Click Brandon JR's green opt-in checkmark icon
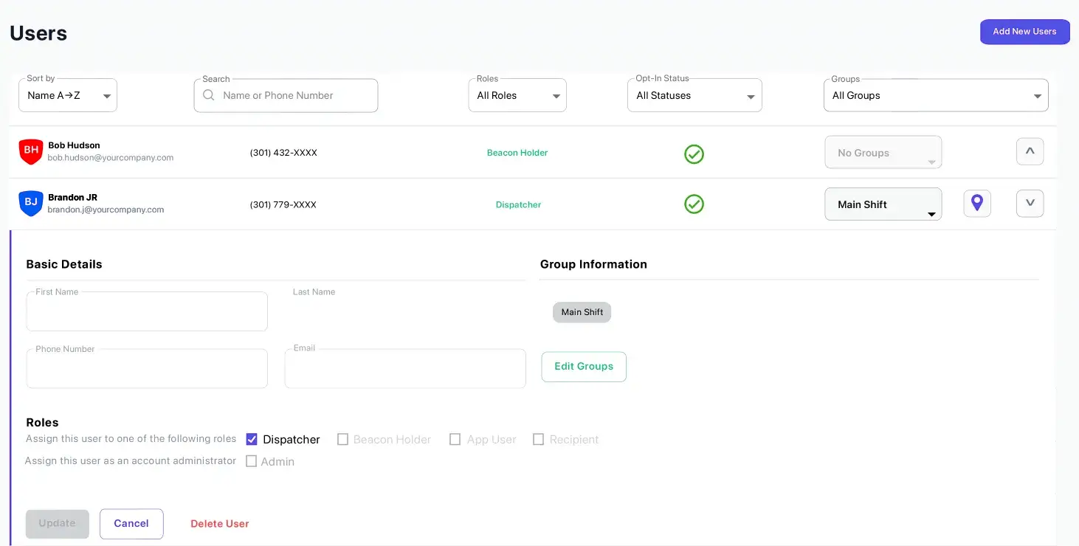1079x546 pixels. pyautogui.click(x=694, y=204)
